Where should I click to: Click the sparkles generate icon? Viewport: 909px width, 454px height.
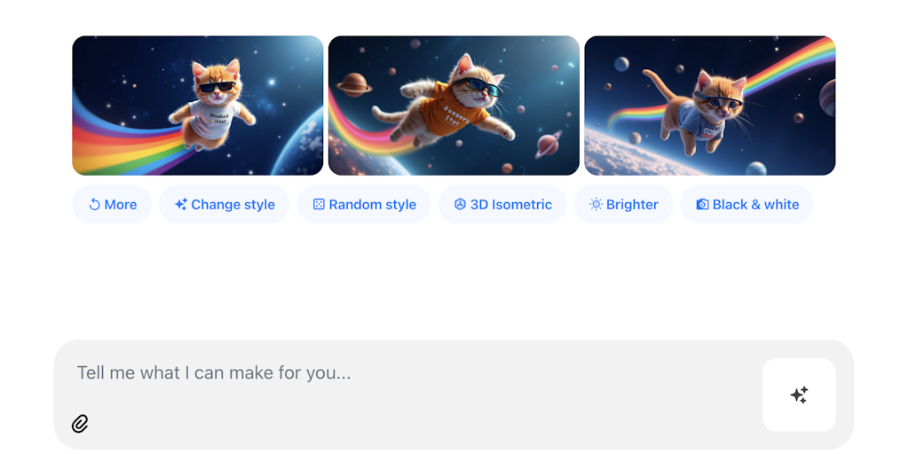[799, 395]
